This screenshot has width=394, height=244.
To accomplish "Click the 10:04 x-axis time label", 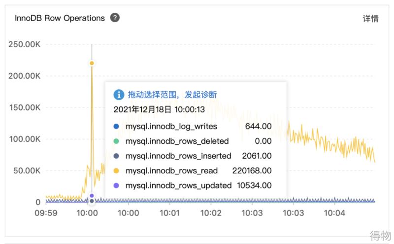I will coord(335,213).
